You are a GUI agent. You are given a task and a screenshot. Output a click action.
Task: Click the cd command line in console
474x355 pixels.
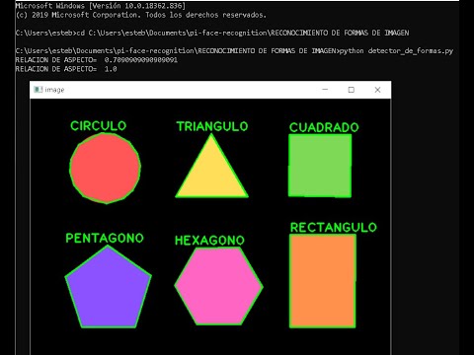click(x=212, y=33)
